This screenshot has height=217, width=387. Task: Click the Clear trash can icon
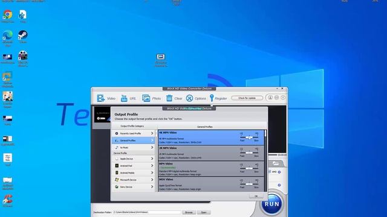tap(169, 98)
